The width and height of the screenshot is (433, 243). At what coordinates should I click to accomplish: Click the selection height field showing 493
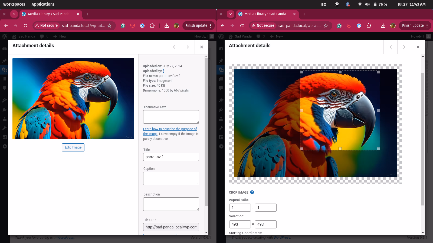(x=265, y=224)
